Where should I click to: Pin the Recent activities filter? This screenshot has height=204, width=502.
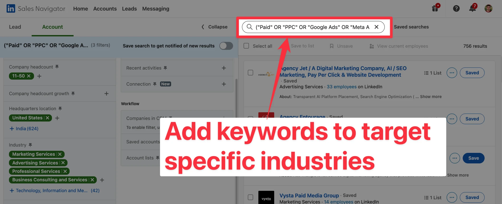[165, 68]
